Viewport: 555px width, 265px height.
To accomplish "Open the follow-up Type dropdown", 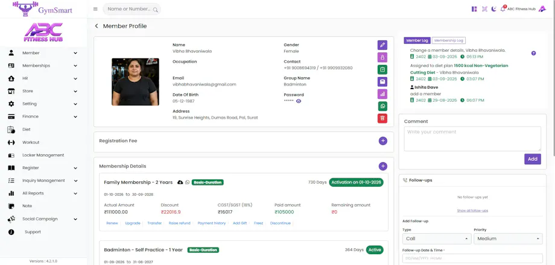I will 437,238.
